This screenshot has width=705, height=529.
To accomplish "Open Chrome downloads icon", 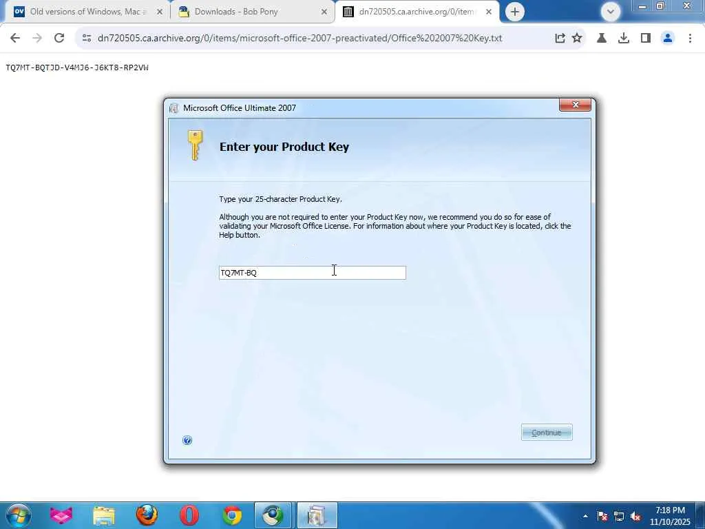I will point(624,39).
